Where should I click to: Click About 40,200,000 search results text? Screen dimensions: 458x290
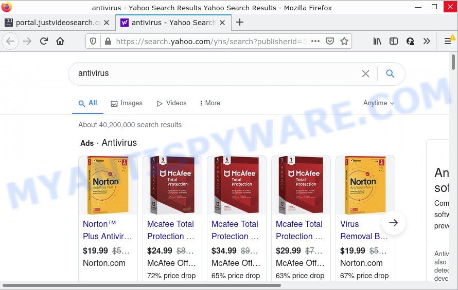[130, 125]
